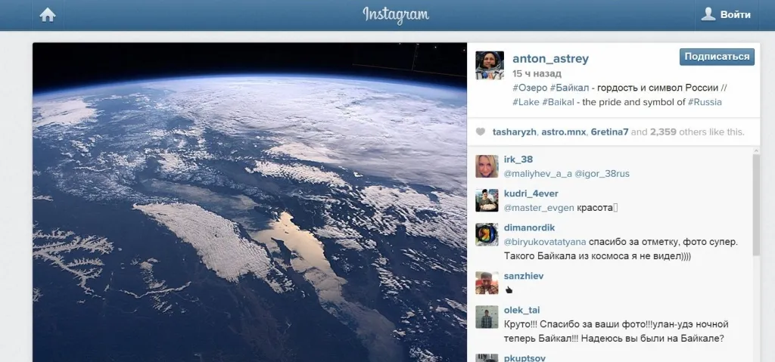Open dimanordik's commenter avatar
The width and height of the screenshot is (775, 362).
coord(487,234)
